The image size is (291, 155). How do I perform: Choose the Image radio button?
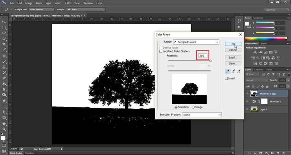(193, 107)
